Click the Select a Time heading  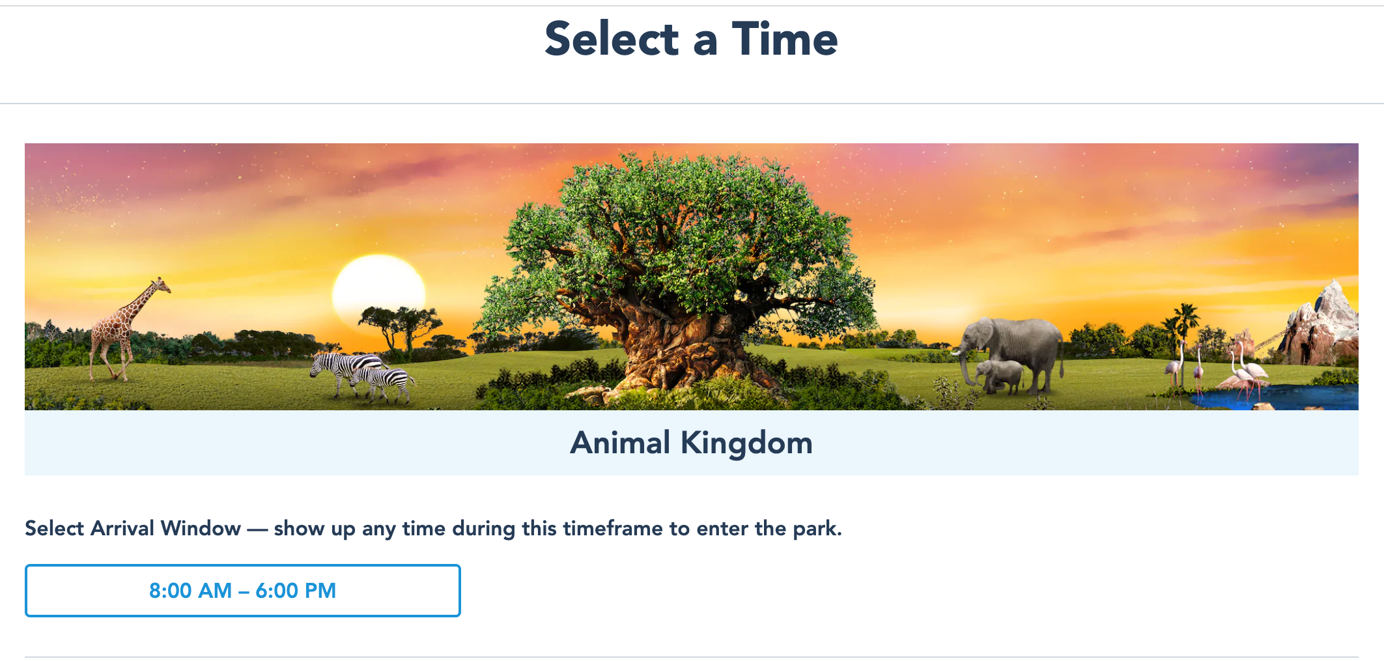coord(691,39)
